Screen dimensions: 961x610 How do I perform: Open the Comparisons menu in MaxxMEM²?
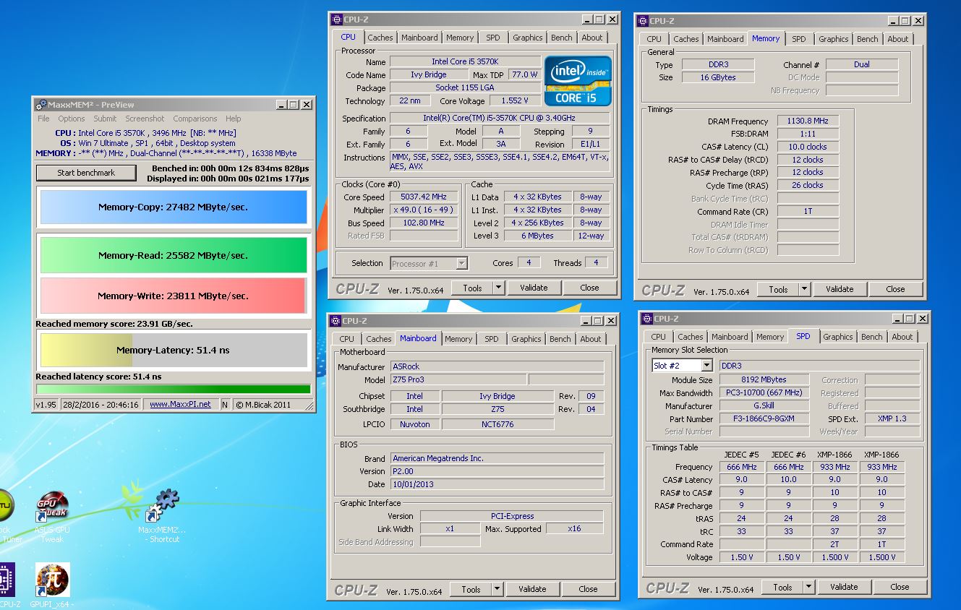pos(195,119)
